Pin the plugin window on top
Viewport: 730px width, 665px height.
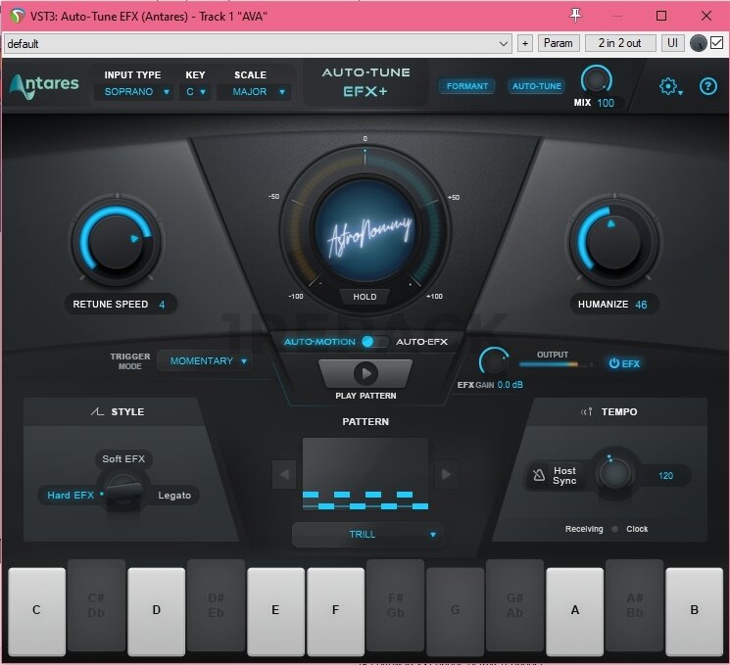click(x=575, y=16)
